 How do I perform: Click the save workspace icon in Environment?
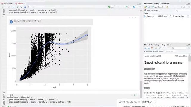click(149, 7)
